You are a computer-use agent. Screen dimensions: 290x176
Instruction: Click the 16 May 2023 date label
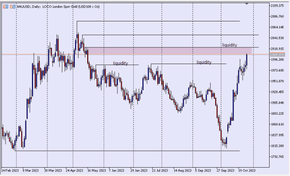[x=97, y=170]
